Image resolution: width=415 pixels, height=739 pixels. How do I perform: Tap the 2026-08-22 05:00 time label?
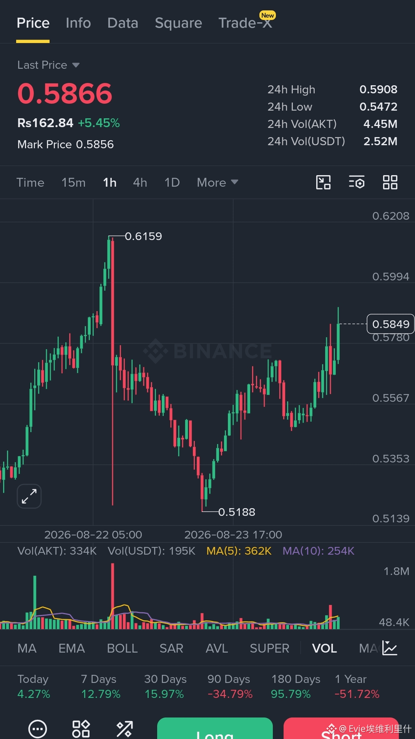(93, 535)
